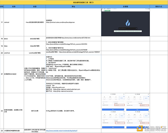Select the BAGS name cell
This screenshot has width=168, height=133.
pos(14,39)
